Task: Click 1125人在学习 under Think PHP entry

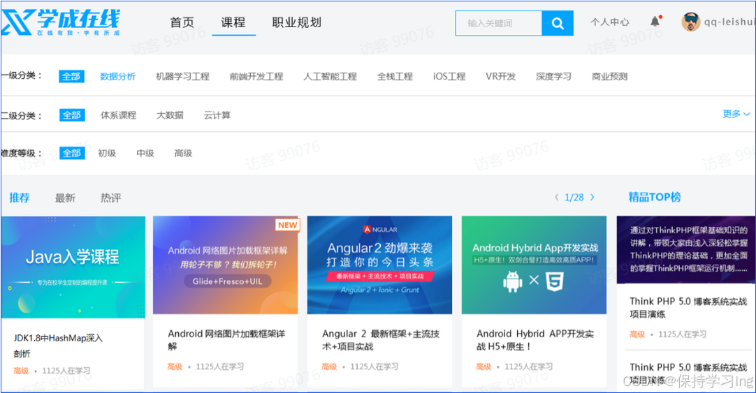Action: 683,334
